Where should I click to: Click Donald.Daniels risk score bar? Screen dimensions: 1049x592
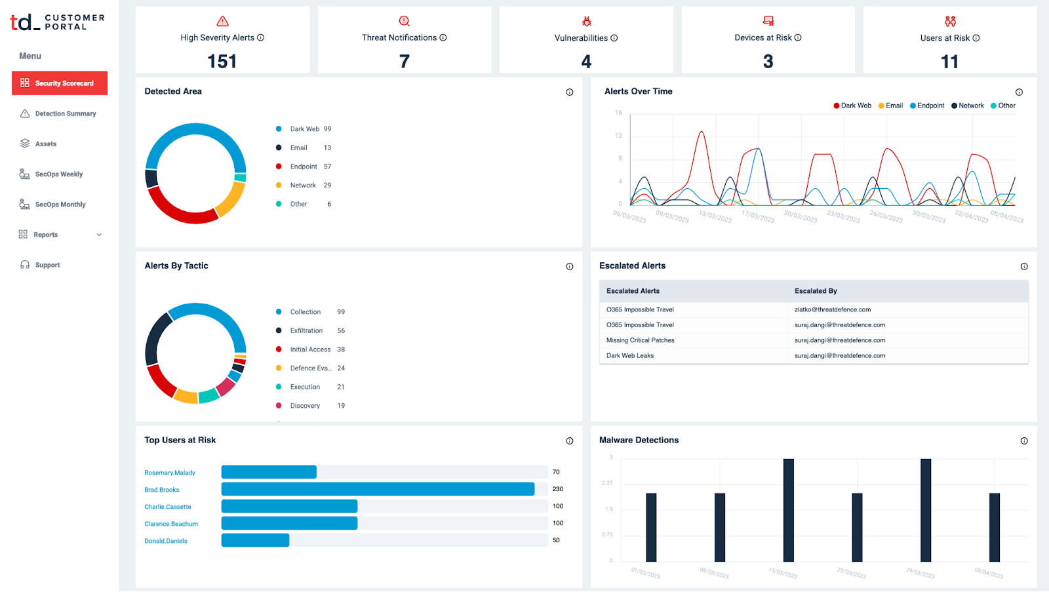coord(255,540)
